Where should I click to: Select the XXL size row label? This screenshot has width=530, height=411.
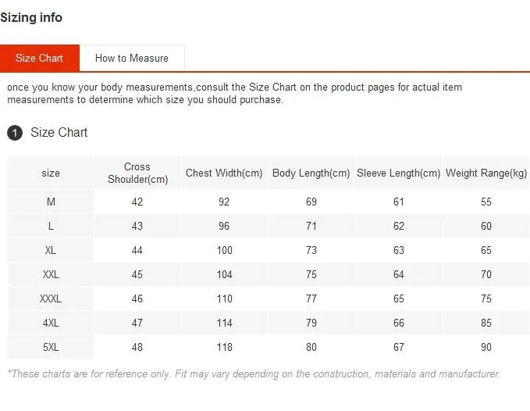tap(51, 274)
